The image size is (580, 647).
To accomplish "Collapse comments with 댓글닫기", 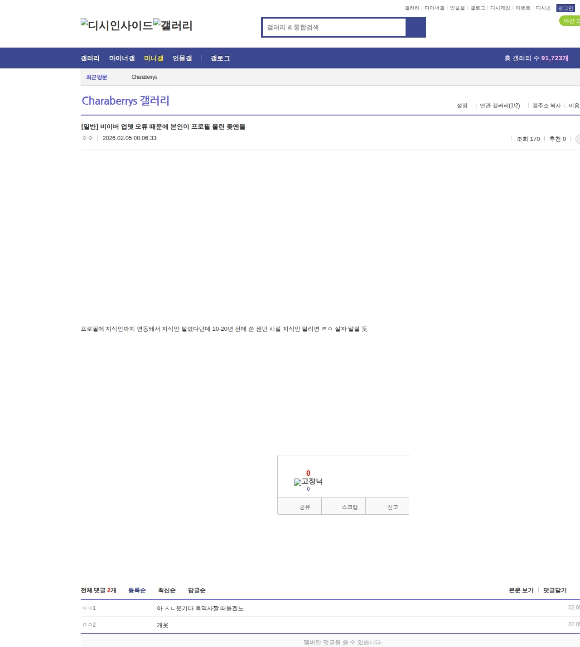I will [555, 590].
